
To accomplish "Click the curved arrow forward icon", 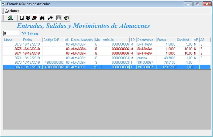I will [50, 18].
